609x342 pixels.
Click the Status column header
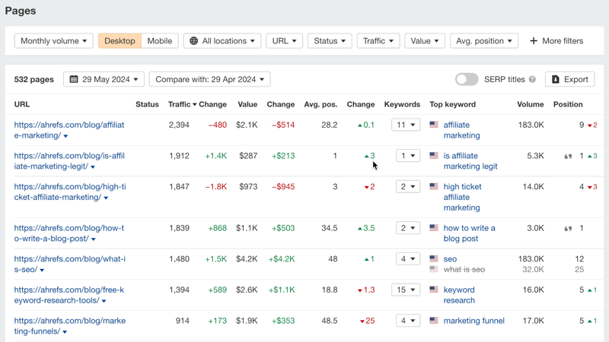coord(147,104)
